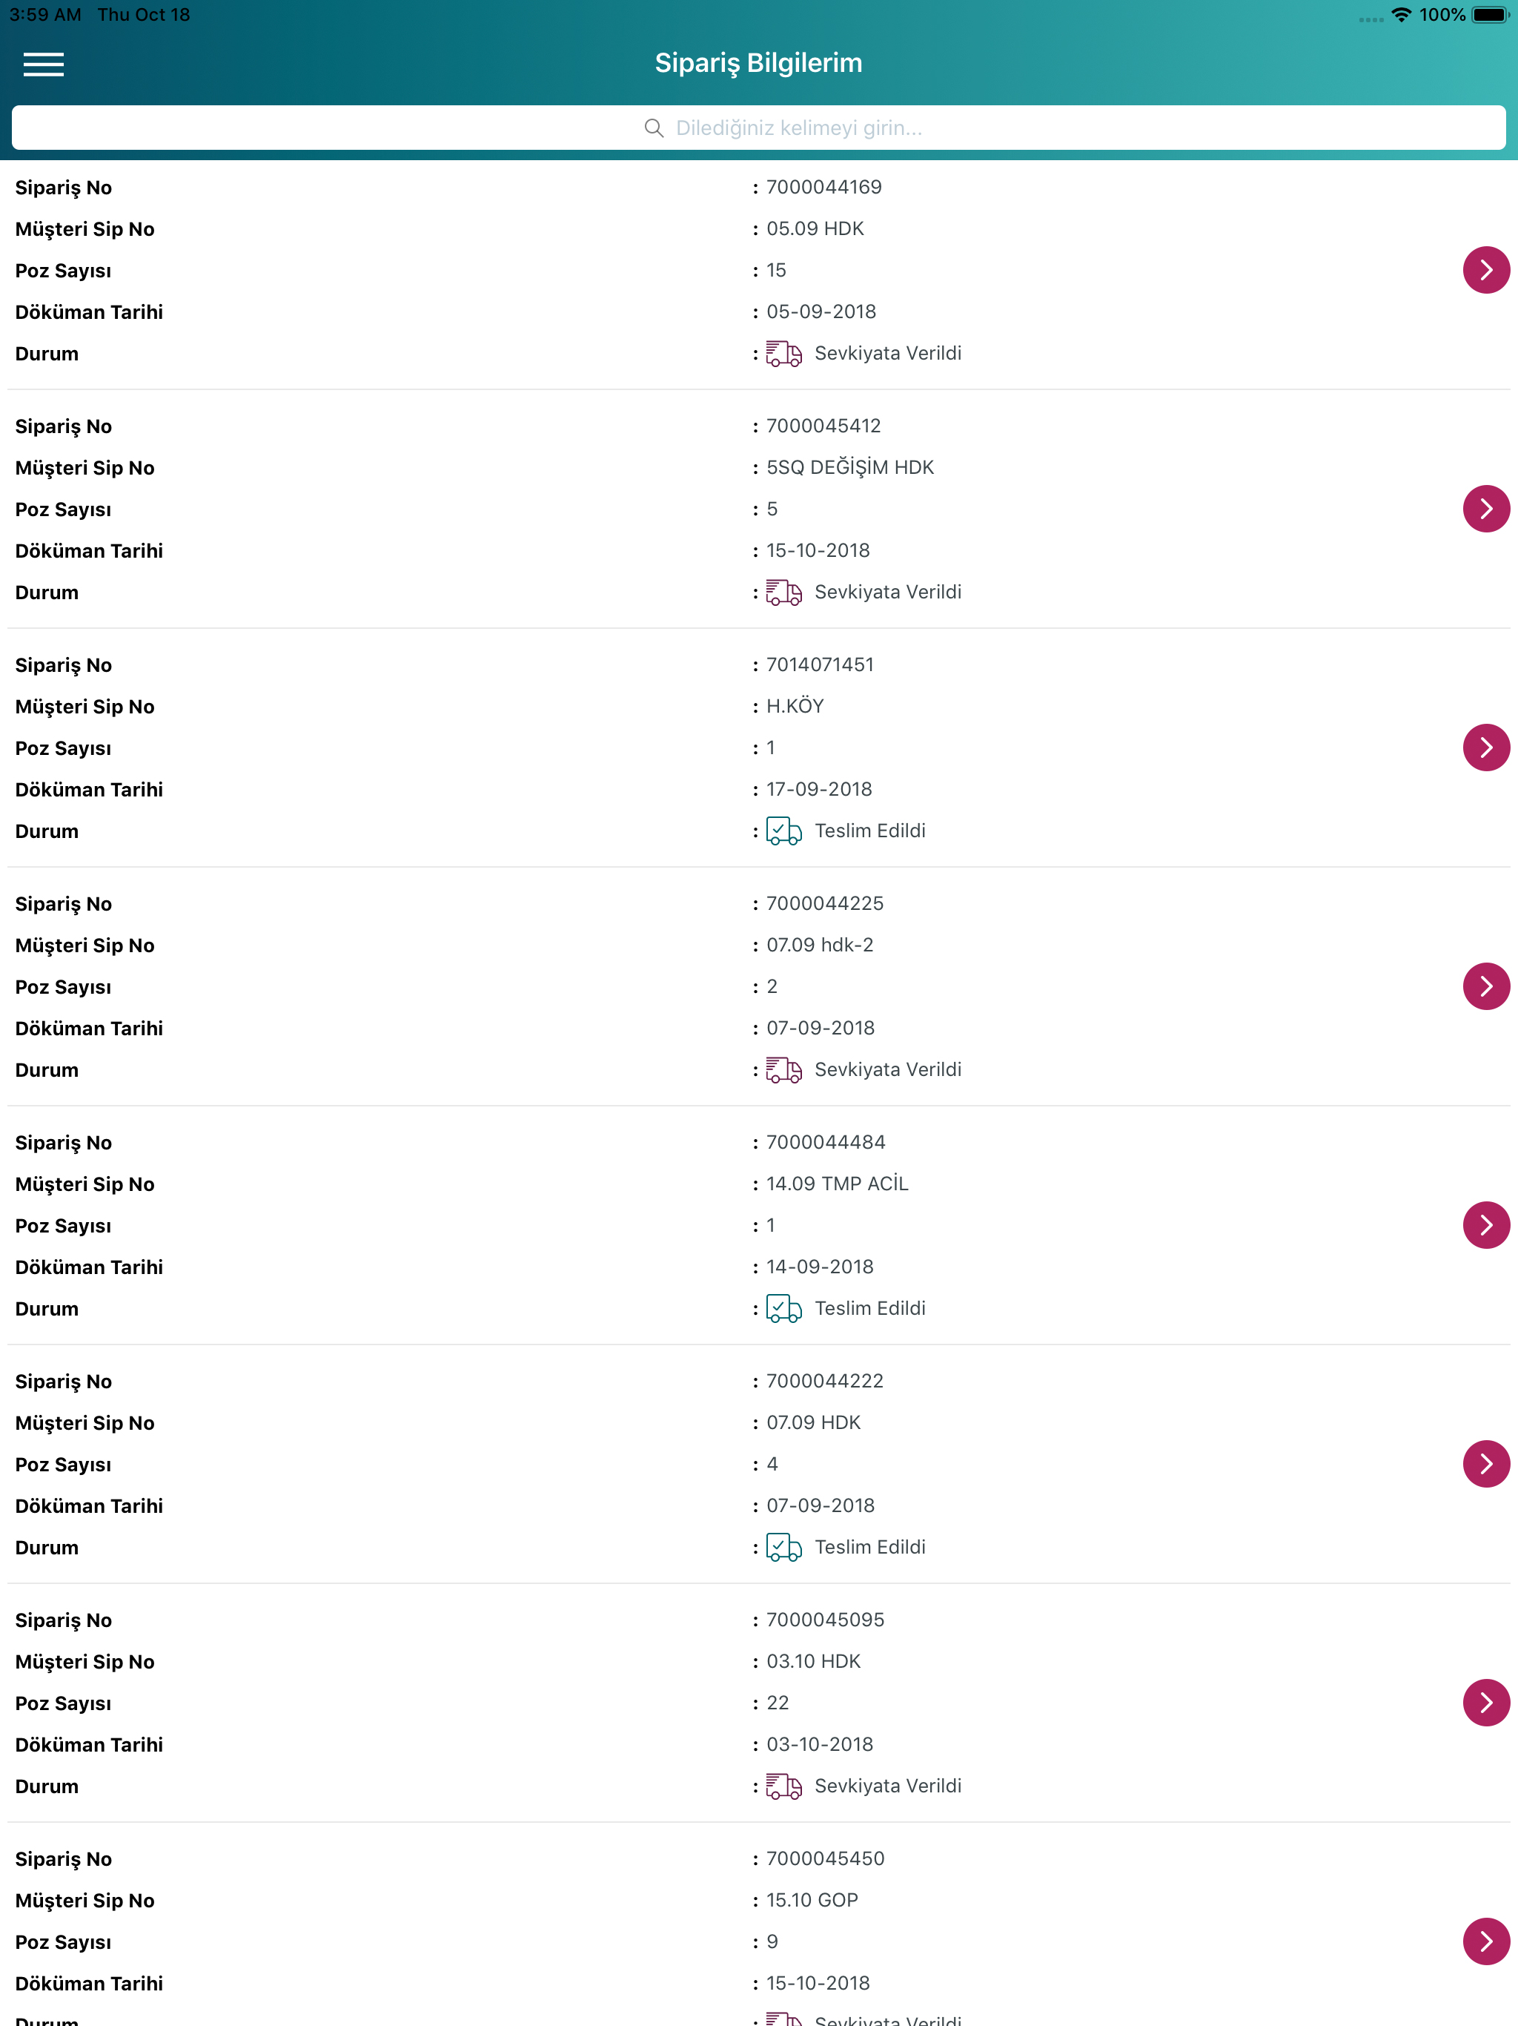Tap customer order 03.10 HDK
1518x2026 pixels.
[x=814, y=1661]
